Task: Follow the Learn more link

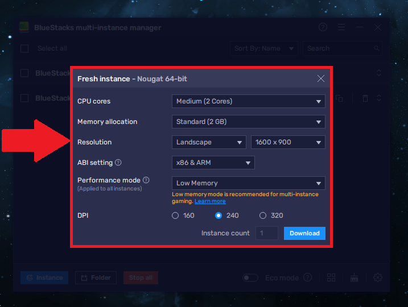Action: tap(210, 201)
